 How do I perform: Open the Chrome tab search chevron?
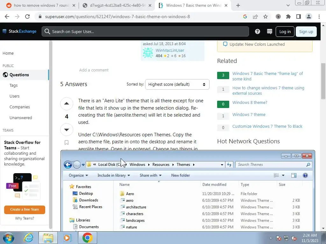[288, 6]
